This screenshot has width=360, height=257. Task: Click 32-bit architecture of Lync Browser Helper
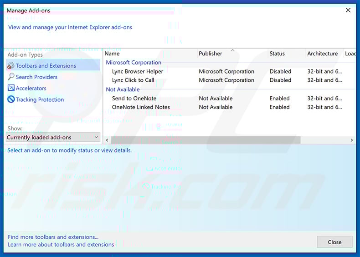(x=324, y=71)
